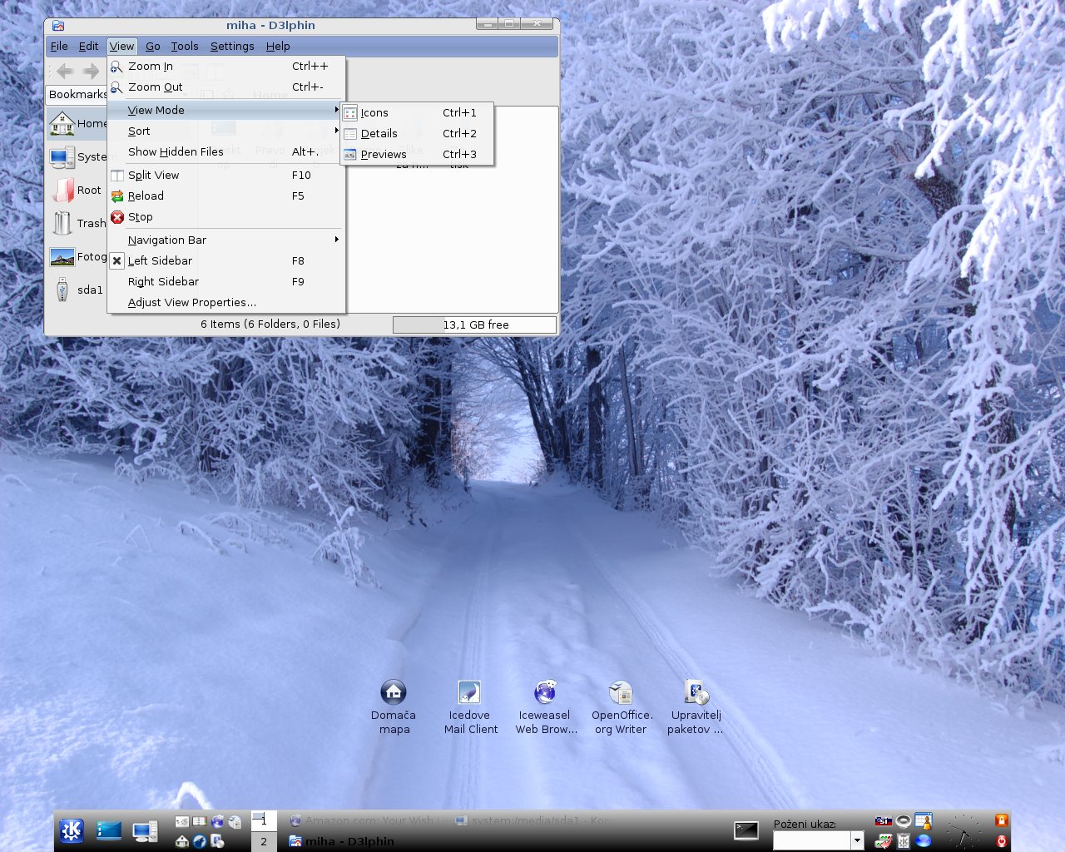Close the open View menu
Screen dimensions: 1065x852
click(121, 47)
